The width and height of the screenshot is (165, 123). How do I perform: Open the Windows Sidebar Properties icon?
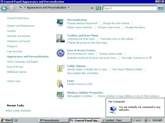(60, 95)
